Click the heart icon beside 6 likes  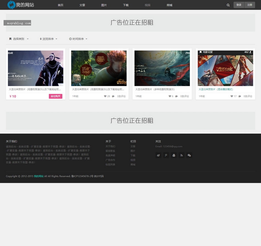click(170, 96)
